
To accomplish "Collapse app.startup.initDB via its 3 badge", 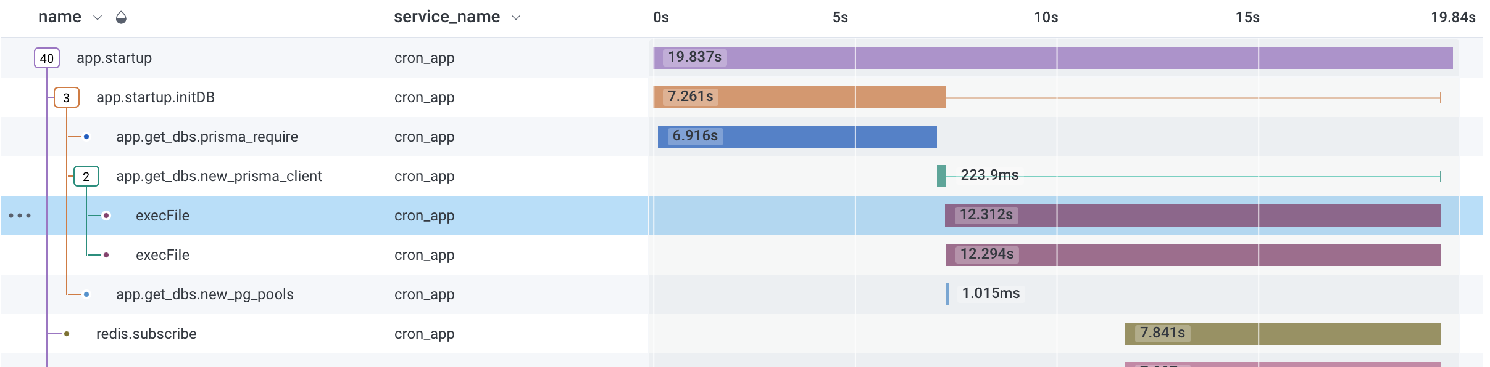I will tap(66, 97).
